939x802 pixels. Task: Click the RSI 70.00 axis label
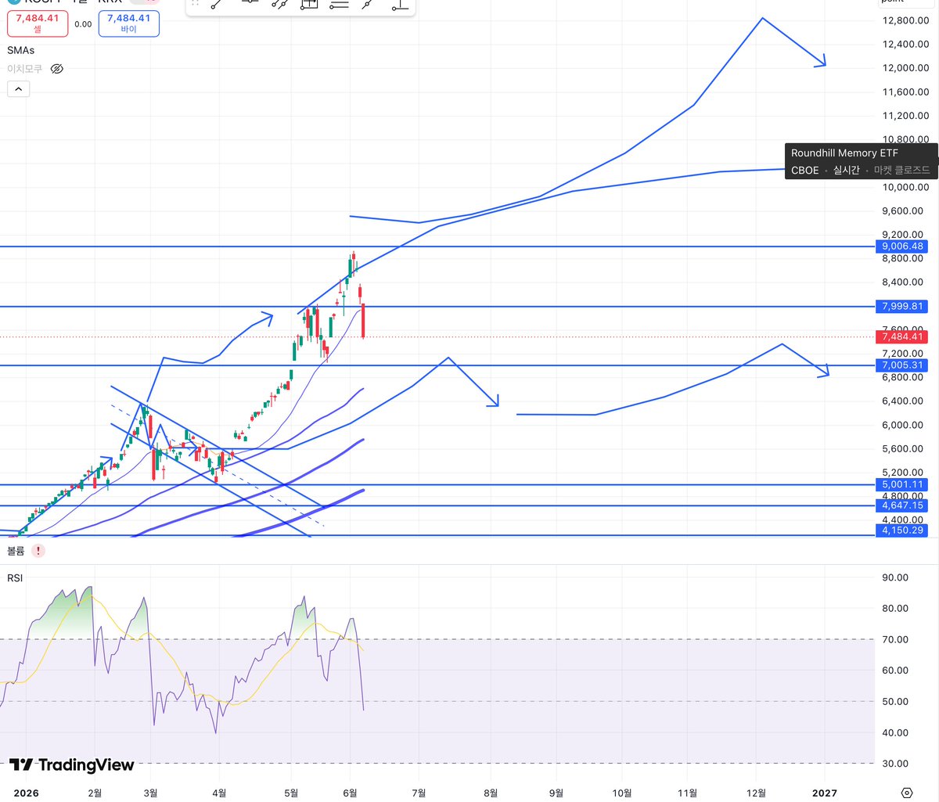[x=894, y=639]
